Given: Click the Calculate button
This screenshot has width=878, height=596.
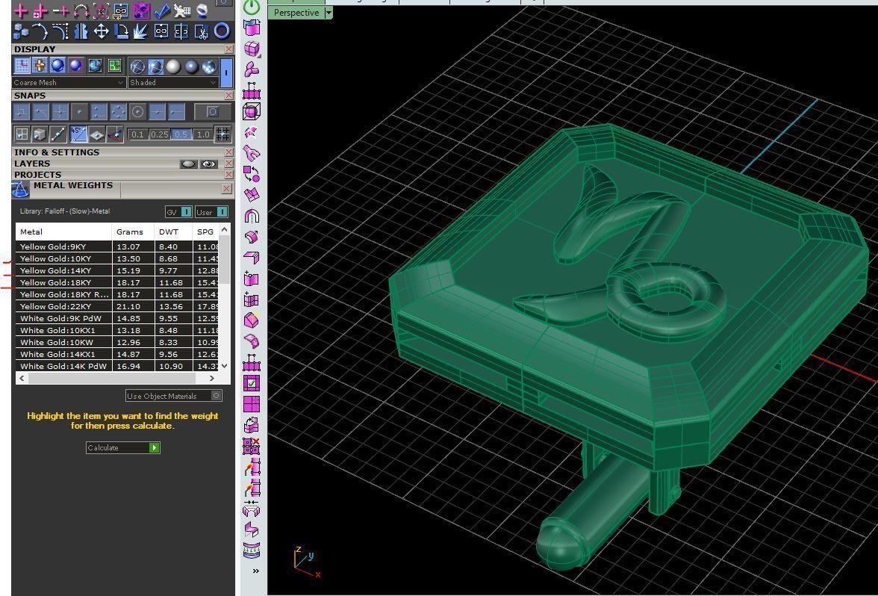Looking at the screenshot, I should [x=123, y=447].
